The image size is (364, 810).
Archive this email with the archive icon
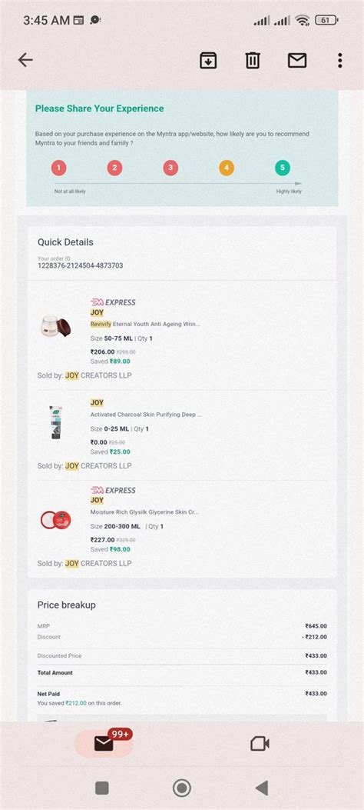click(x=208, y=61)
